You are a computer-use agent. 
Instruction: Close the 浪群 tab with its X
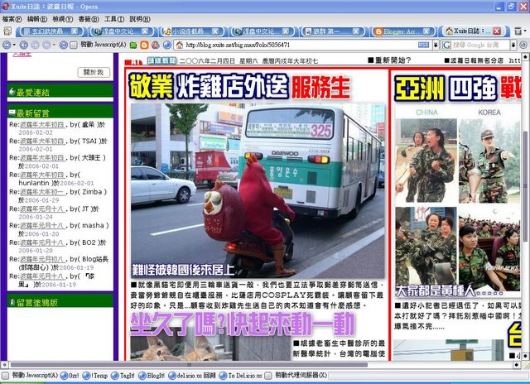(x=356, y=31)
